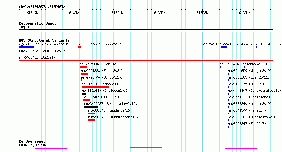Screen dimensions: 282x152
Task: Open nsv4444307 (GenomeinaBottle) variant
Action: point(254,91)
